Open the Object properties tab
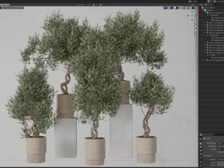The width and height of the screenshot is (224, 168). 201,162
